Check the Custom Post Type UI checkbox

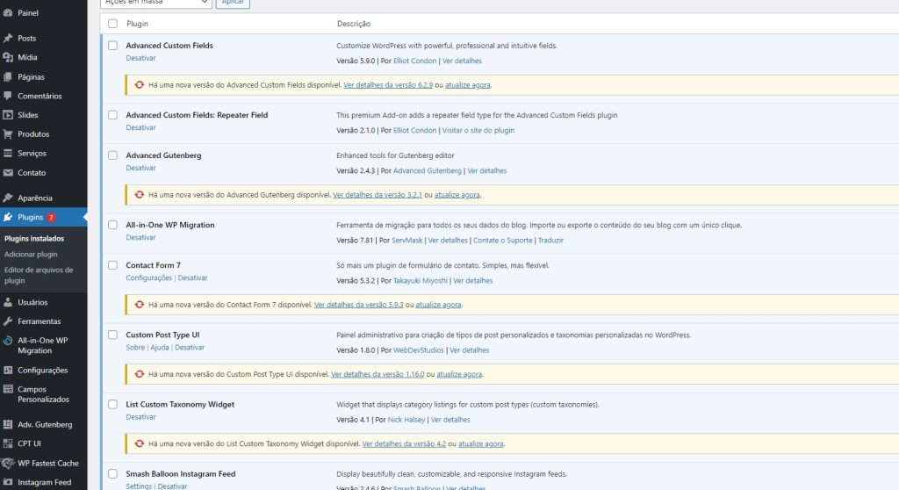[x=112, y=335]
